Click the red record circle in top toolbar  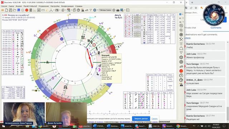pos(27,10)
